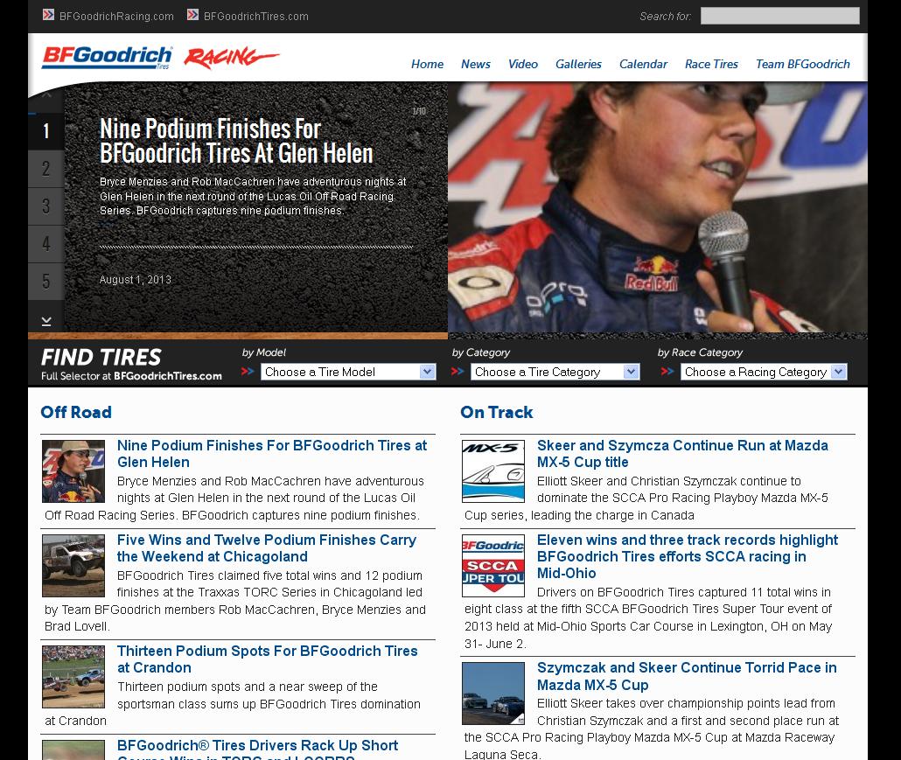The image size is (901, 760).
Task: Open Thirteen Podium Spots at Crandon article
Action: click(x=267, y=659)
